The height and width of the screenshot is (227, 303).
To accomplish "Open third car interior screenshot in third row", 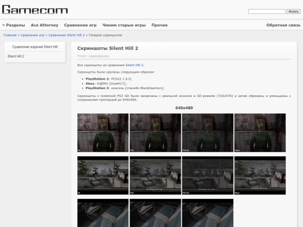I will (x=208, y=213).
